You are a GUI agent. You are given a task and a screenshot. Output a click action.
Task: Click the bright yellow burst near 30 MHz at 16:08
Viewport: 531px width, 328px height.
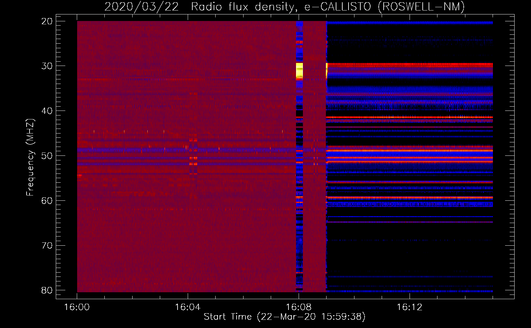(299, 70)
